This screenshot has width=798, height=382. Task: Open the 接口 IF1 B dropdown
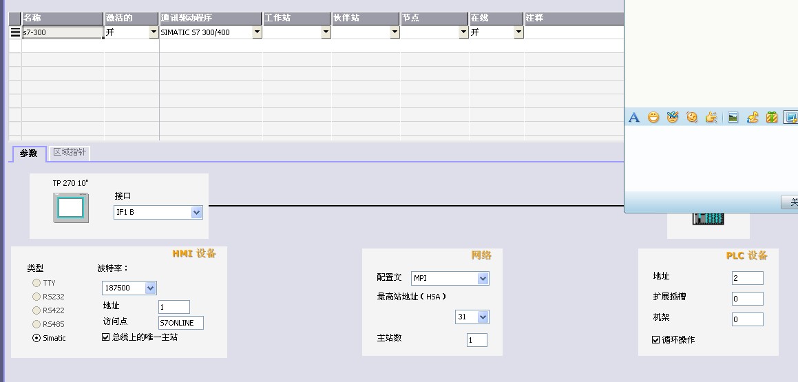[x=196, y=213]
